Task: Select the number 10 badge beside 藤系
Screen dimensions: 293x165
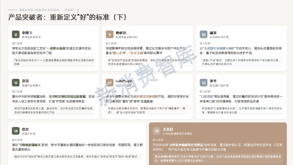Action: (203, 35)
